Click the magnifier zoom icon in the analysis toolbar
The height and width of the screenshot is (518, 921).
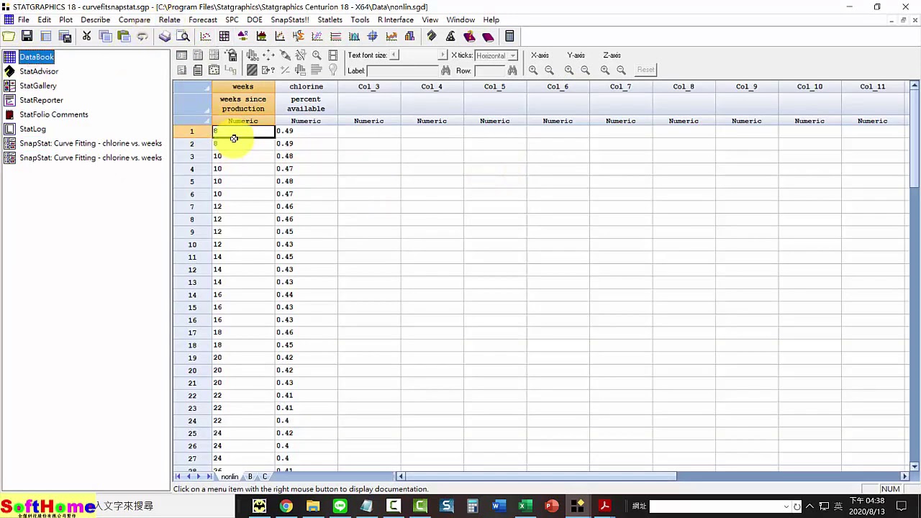pos(317,55)
